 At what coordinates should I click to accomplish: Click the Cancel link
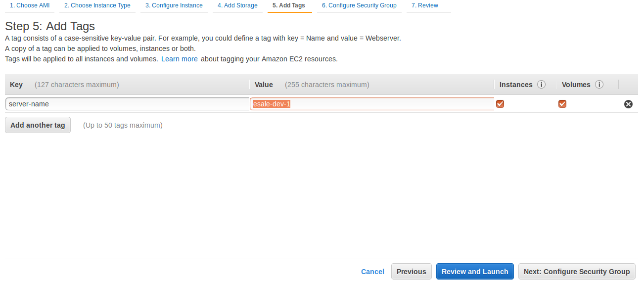pyautogui.click(x=372, y=272)
